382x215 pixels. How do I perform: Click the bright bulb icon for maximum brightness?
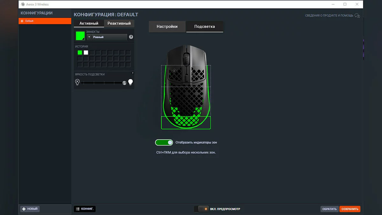coord(130,82)
